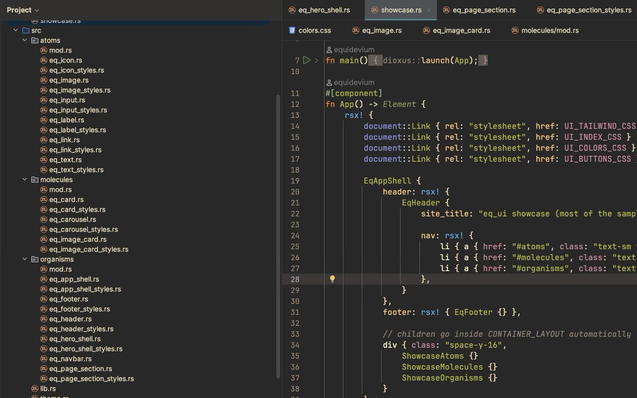Select eq_navbar.rs in the organisms folder
Image resolution: width=637 pixels, height=398 pixels.
pyautogui.click(x=70, y=359)
